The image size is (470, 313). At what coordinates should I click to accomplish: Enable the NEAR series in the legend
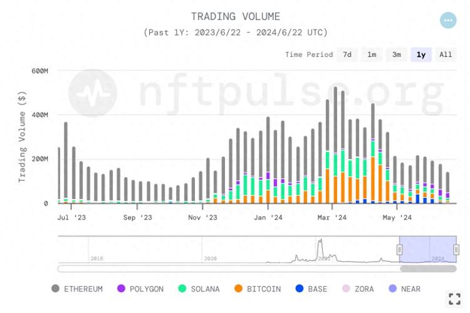pyautogui.click(x=405, y=289)
